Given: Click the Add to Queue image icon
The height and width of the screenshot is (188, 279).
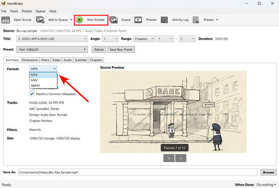Looking at the screenshot, I should [40, 20].
